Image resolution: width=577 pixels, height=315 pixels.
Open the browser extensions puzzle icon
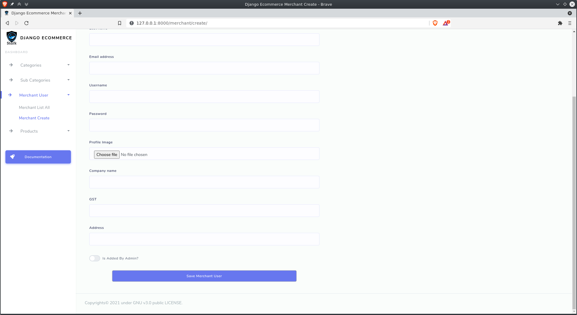(x=560, y=23)
